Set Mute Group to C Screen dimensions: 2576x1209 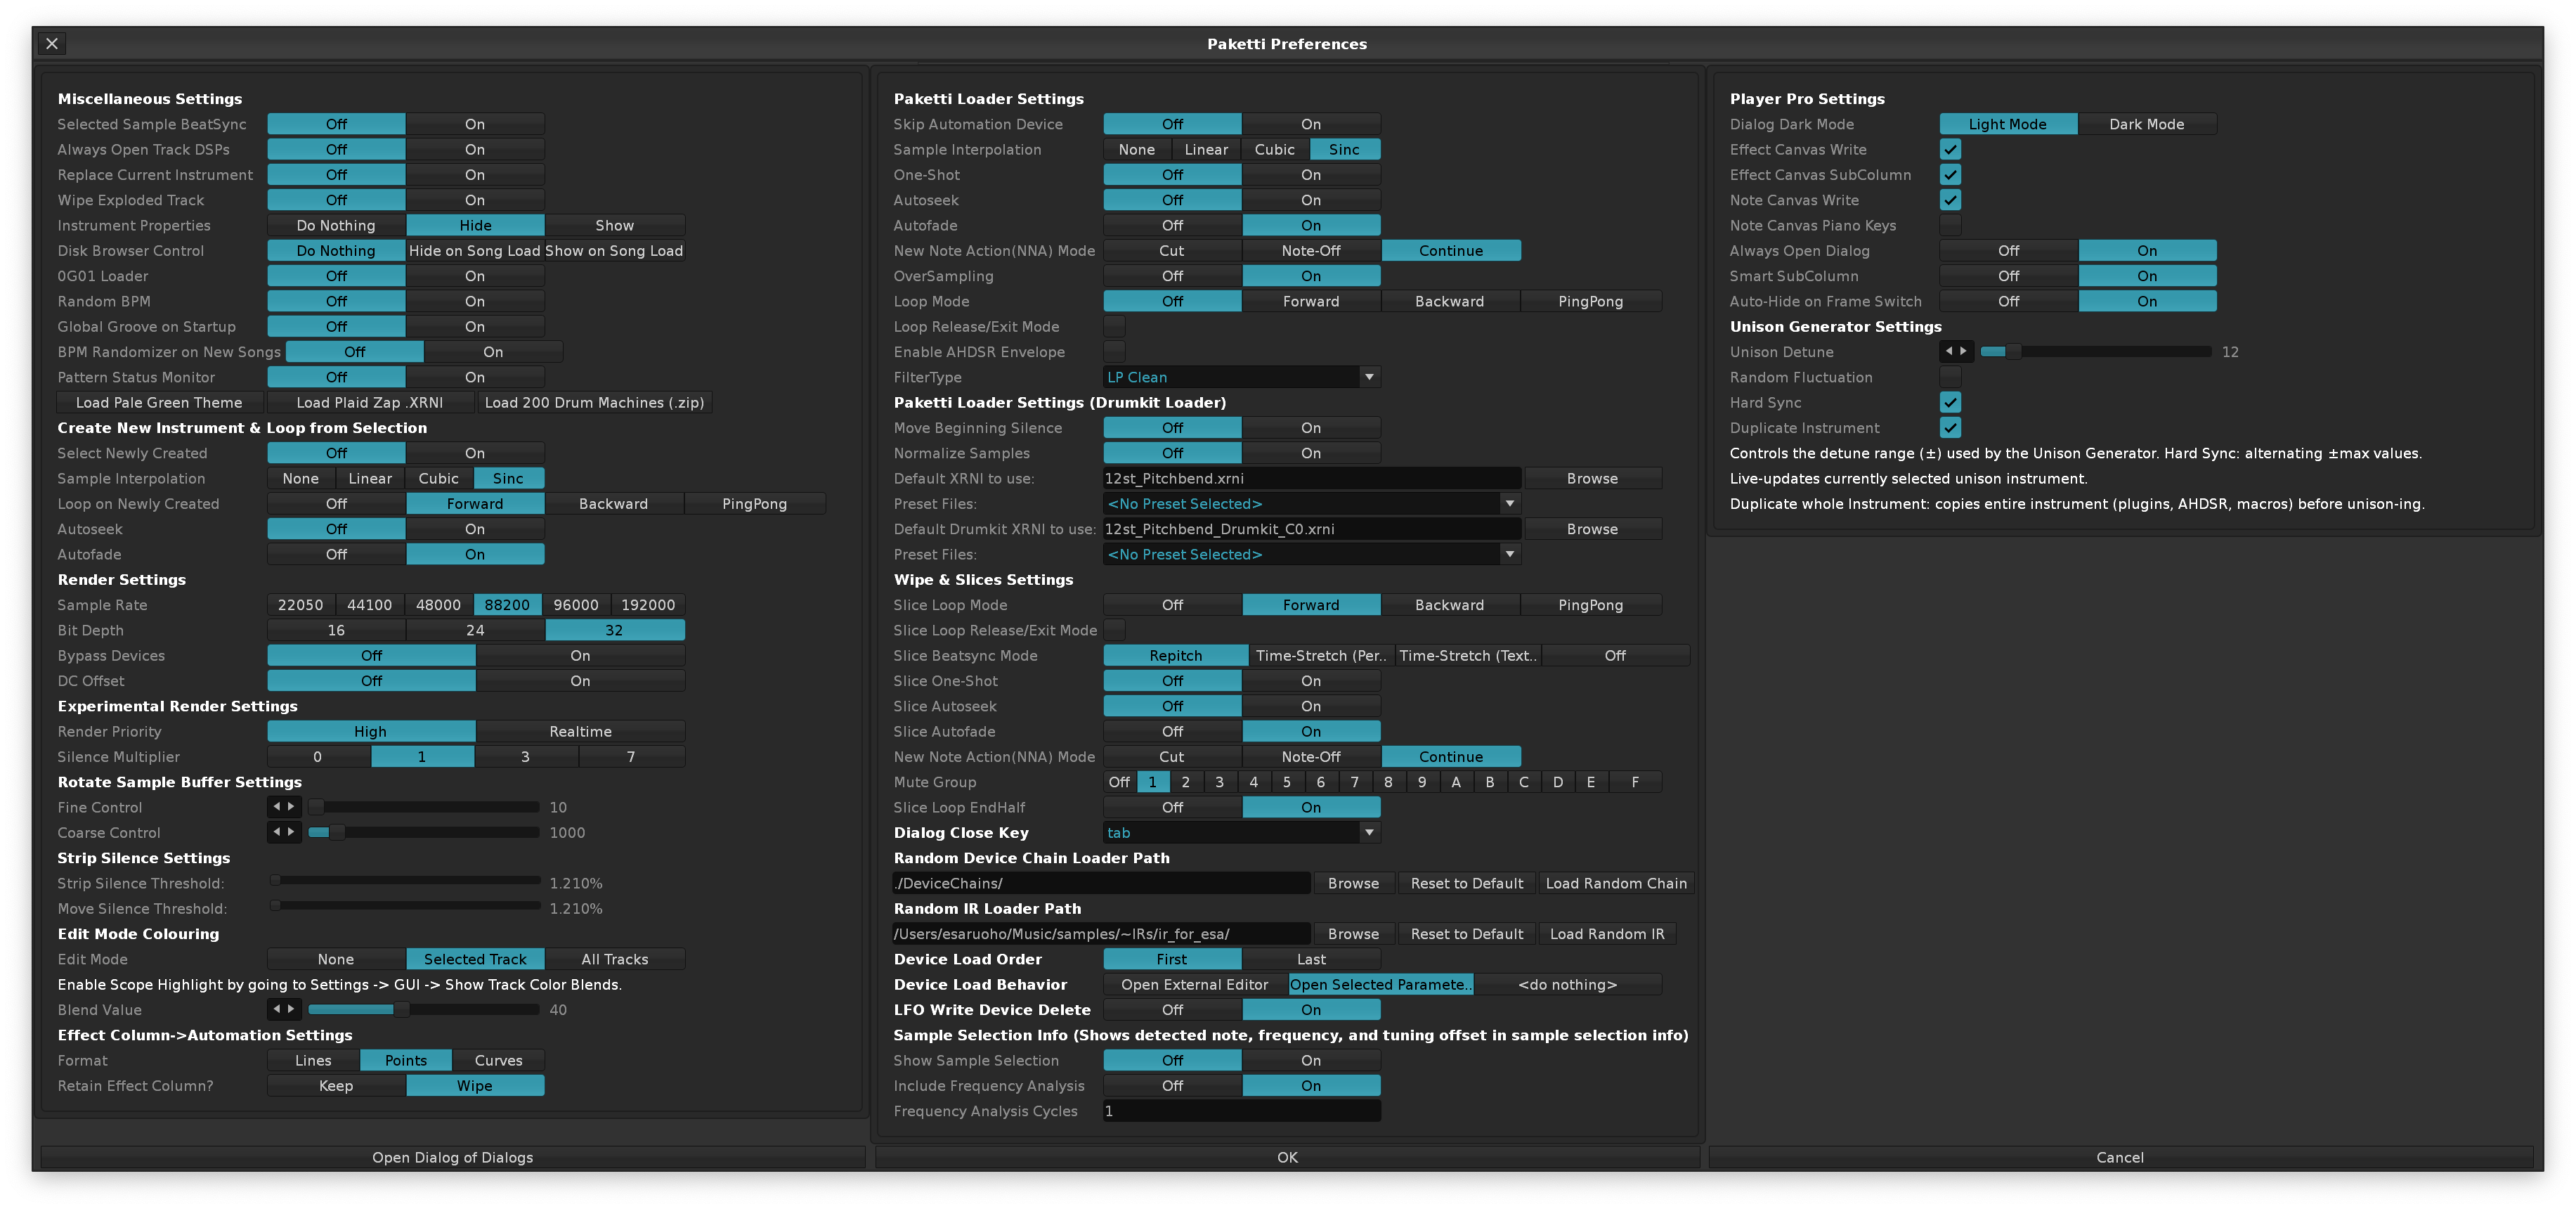coord(1523,782)
